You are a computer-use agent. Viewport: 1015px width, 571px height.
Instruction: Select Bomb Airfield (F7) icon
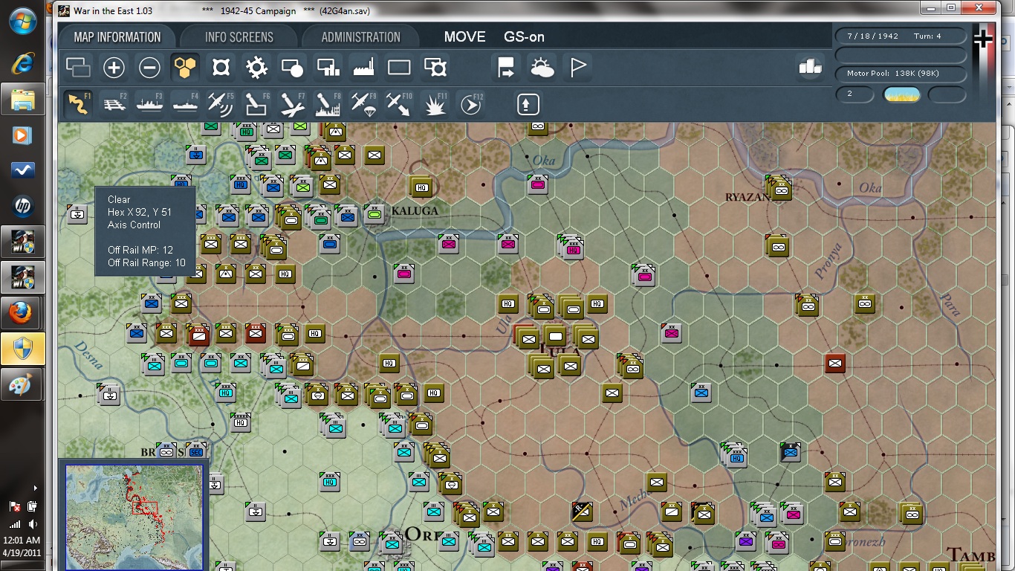[292, 104]
